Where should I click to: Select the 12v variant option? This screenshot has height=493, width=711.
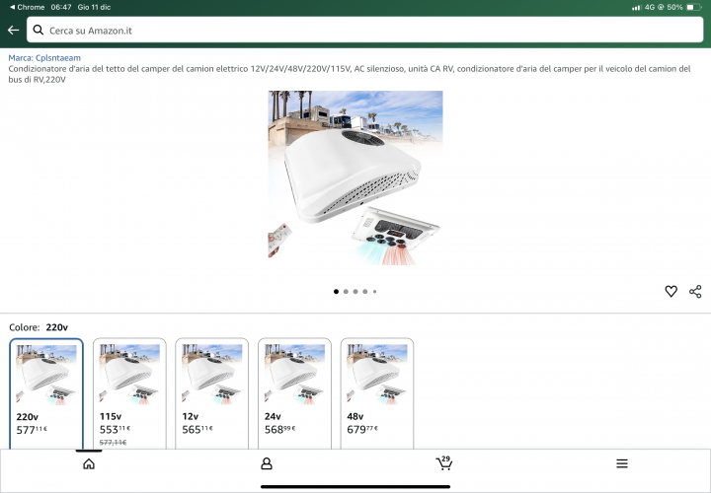pyautogui.click(x=212, y=393)
